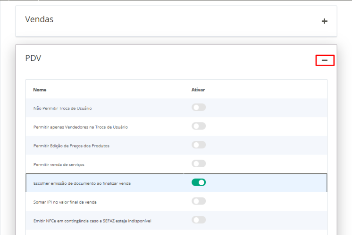Toggle Somar IPI no valor final da venda
352x248 pixels.
199,201
